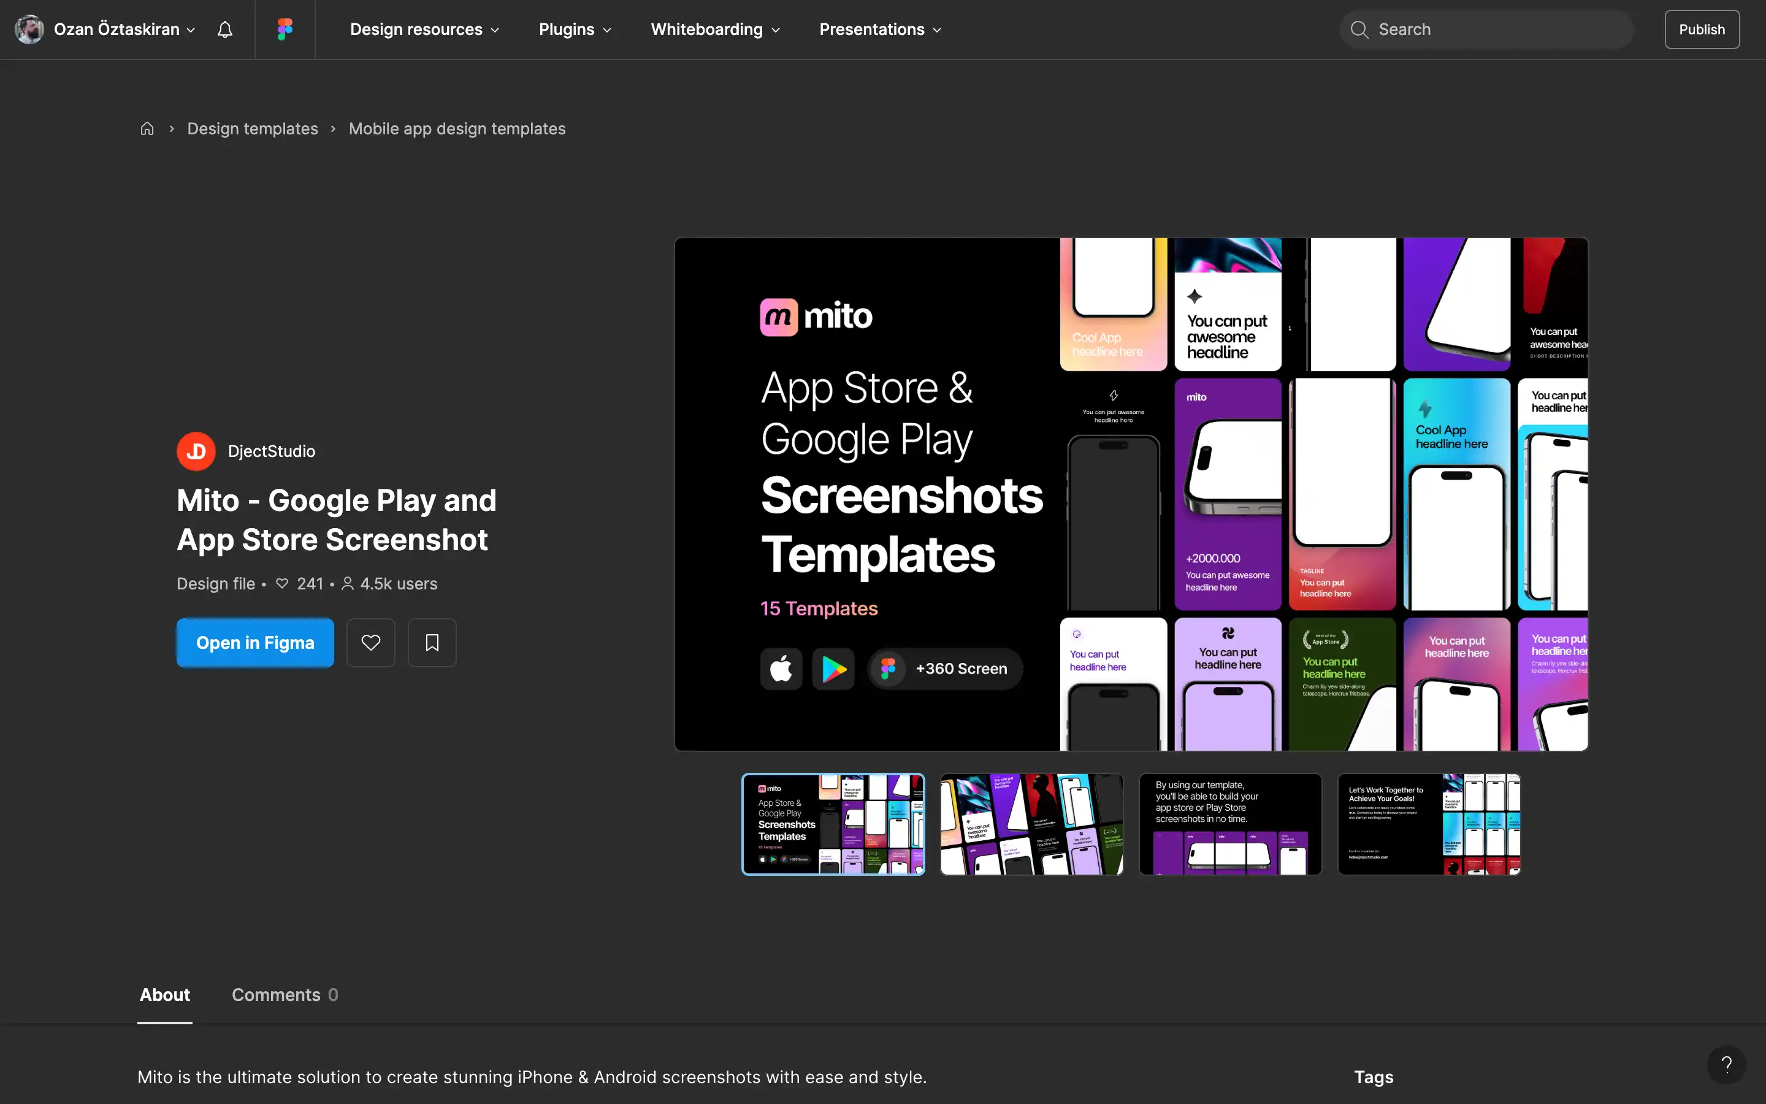Open Design templates breadcrumb link

click(x=253, y=129)
